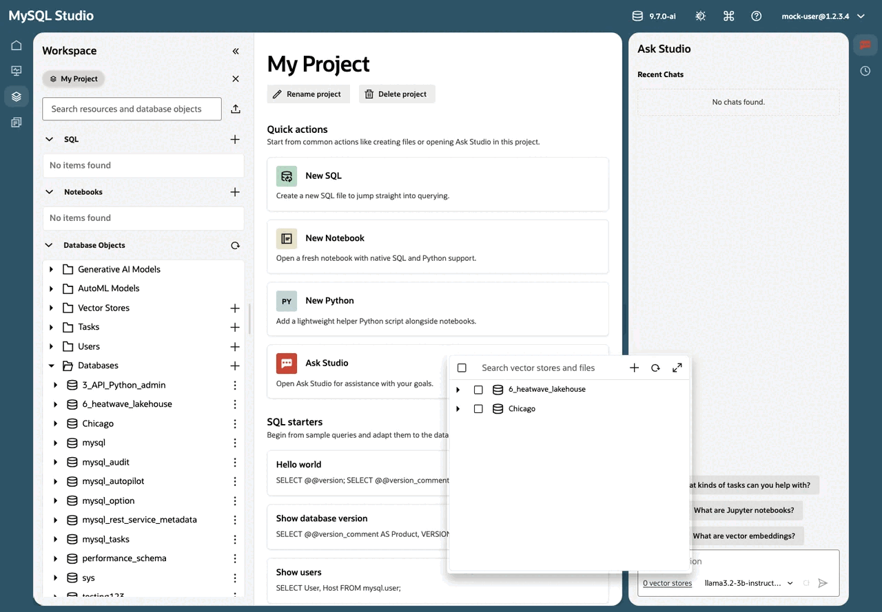Image resolution: width=882 pixels, height=612 pixels.
Task: Open the Show database version starter
Action: click(x=358, y=527)
